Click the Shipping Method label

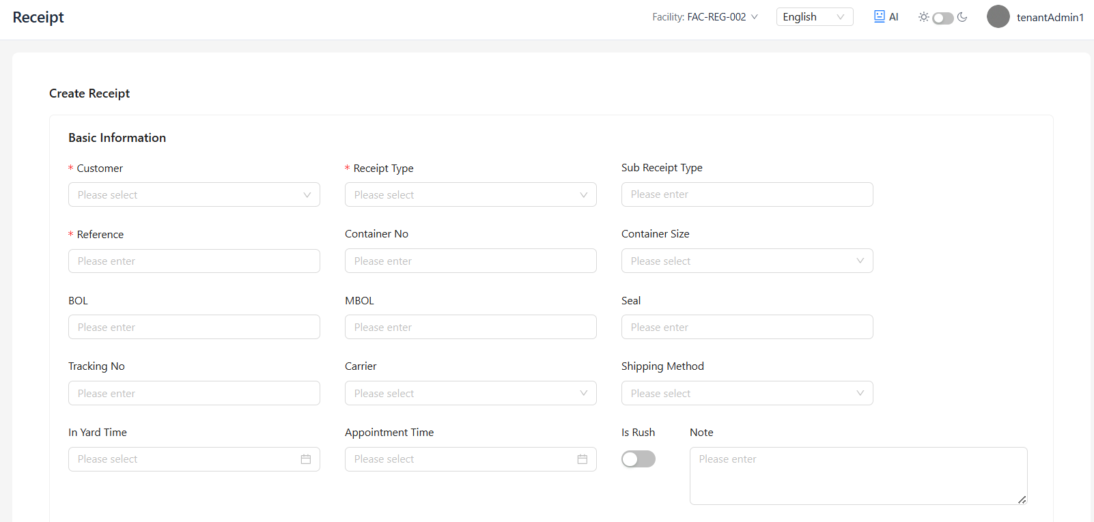pos(662,366)
